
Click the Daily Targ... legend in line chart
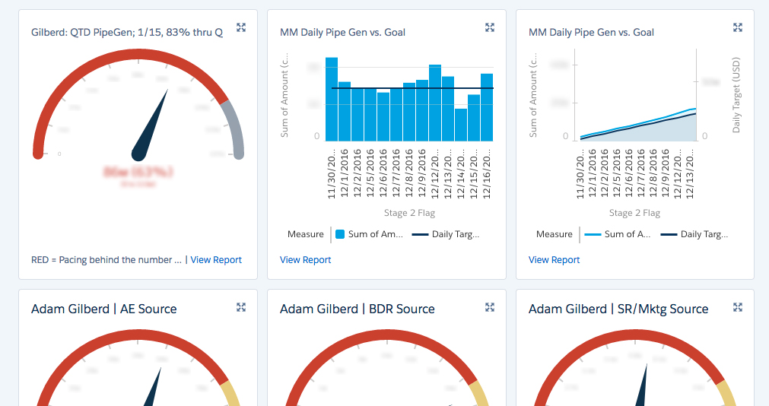[x=694, y=234]
